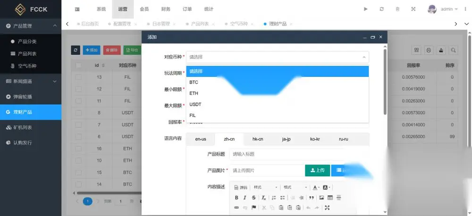Insert a numbered list in editor
The image size is (472, 216).
(x=274, y=198)
